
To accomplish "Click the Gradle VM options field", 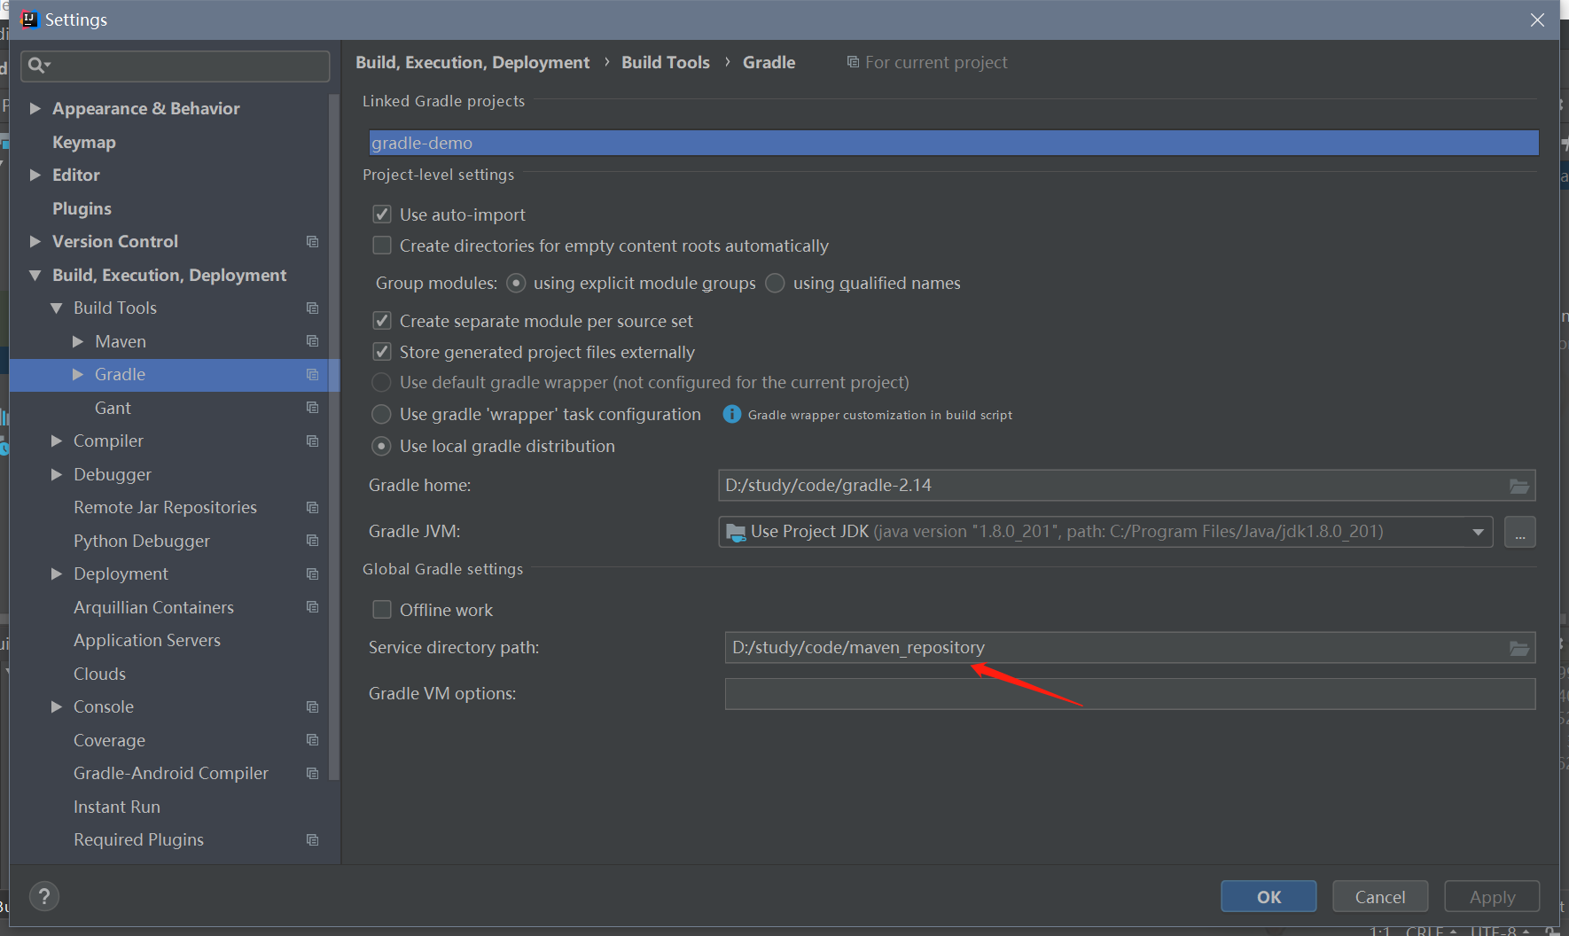I will 1130,694.
